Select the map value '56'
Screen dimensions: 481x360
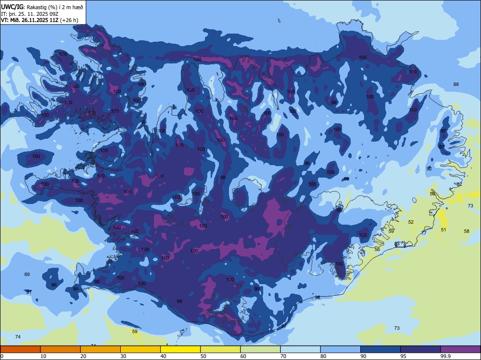coord(377,249)
